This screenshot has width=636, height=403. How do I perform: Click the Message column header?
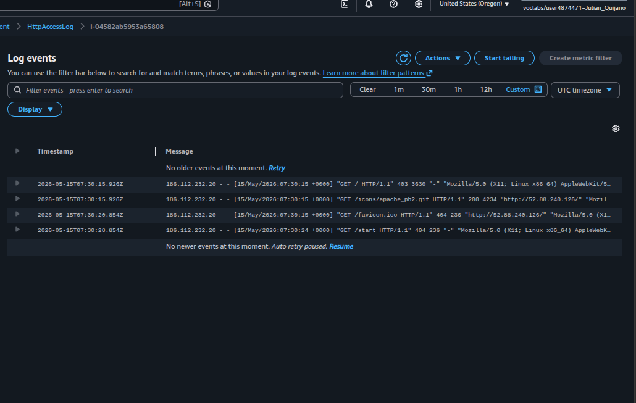pos(179,151)
